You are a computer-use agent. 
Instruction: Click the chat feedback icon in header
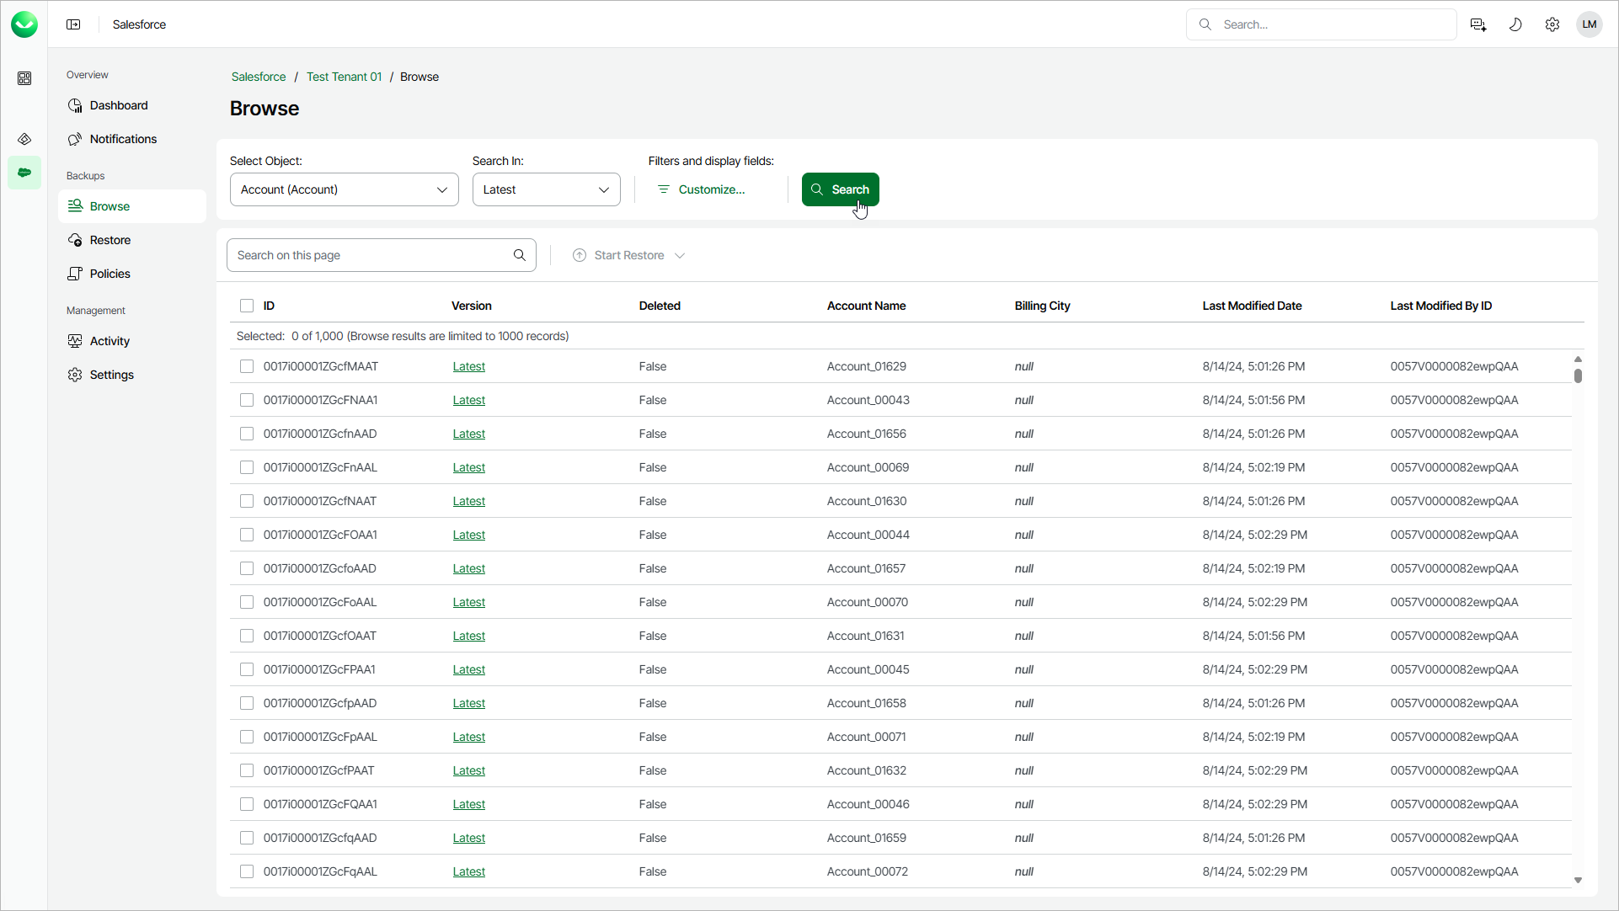[x=1477, y=24]
